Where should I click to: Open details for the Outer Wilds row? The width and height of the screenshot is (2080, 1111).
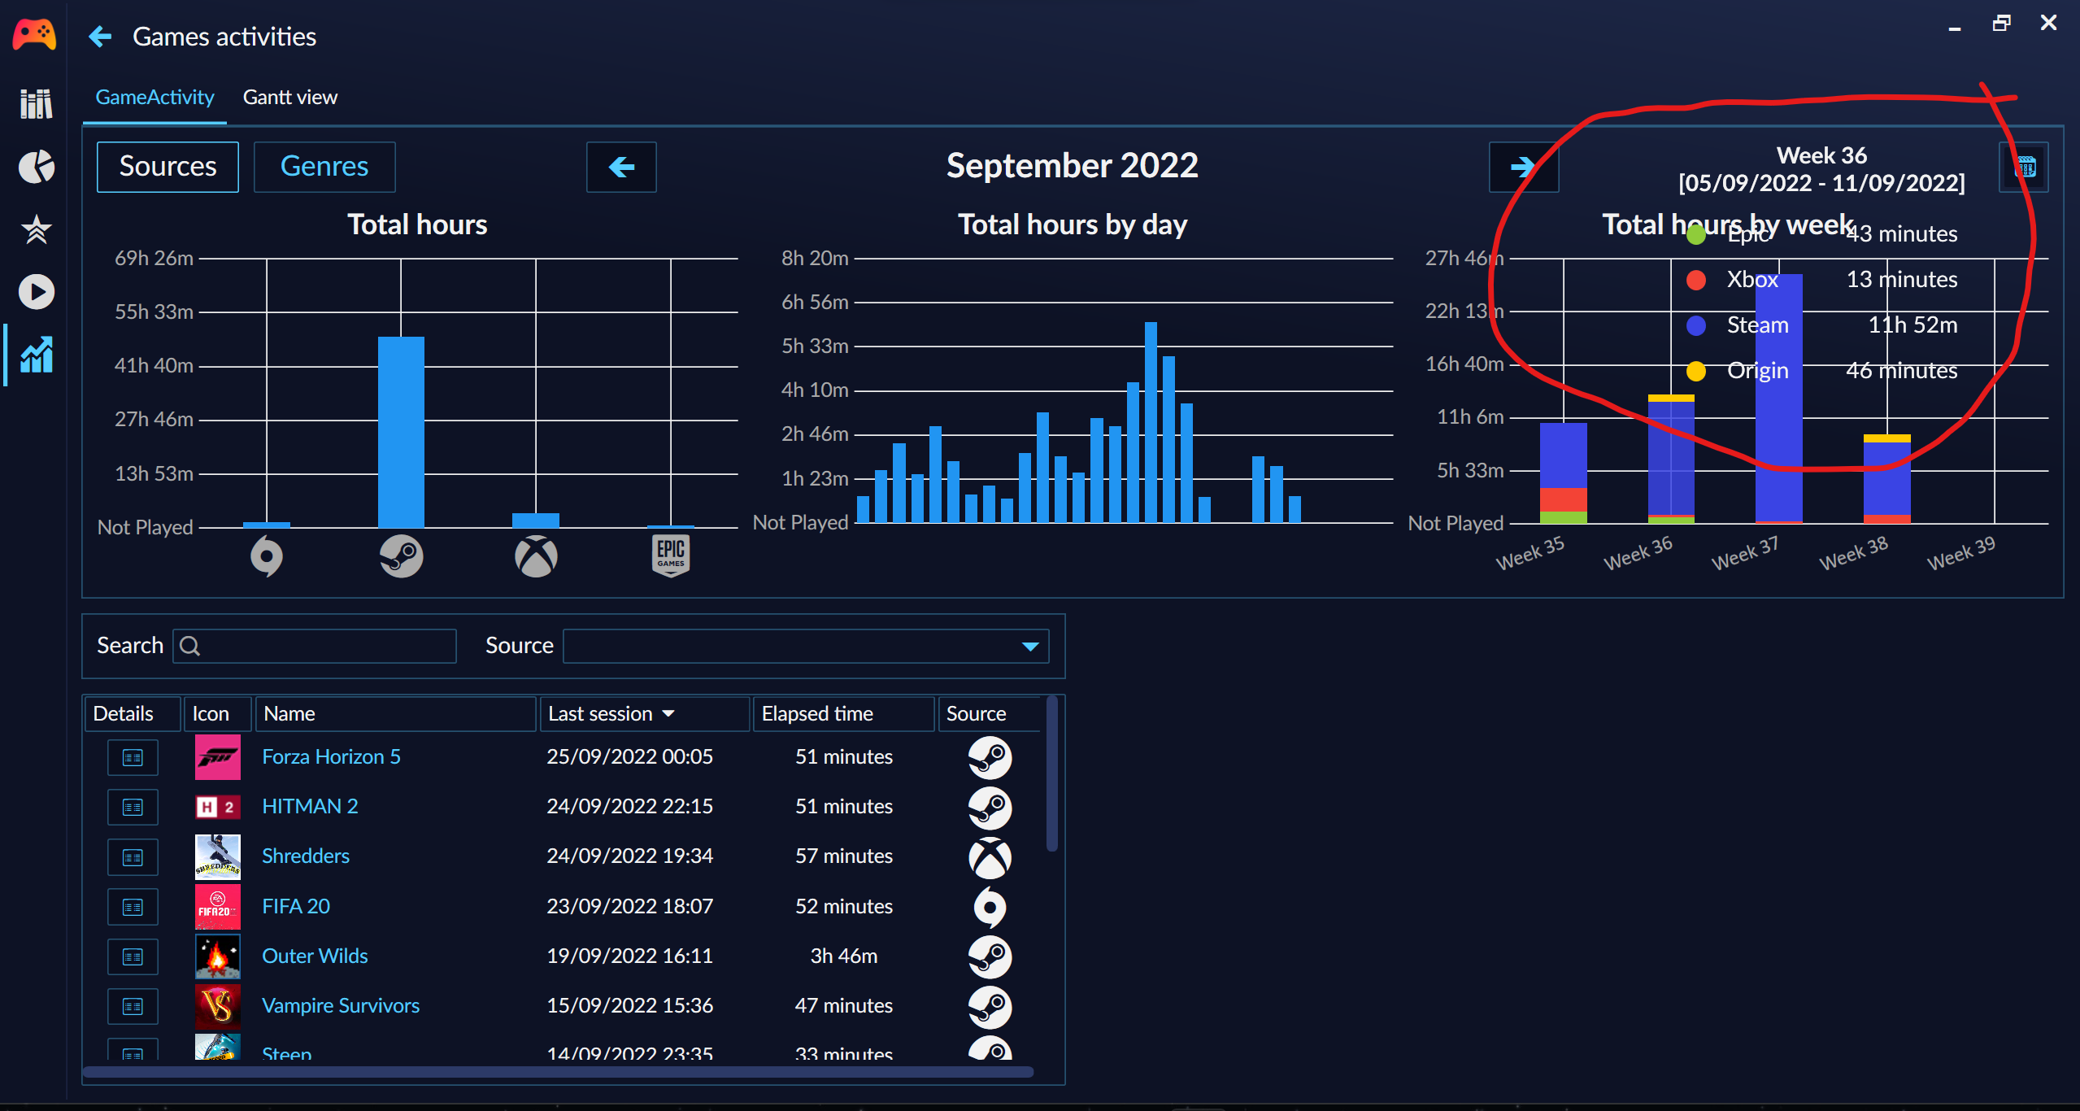133,957
